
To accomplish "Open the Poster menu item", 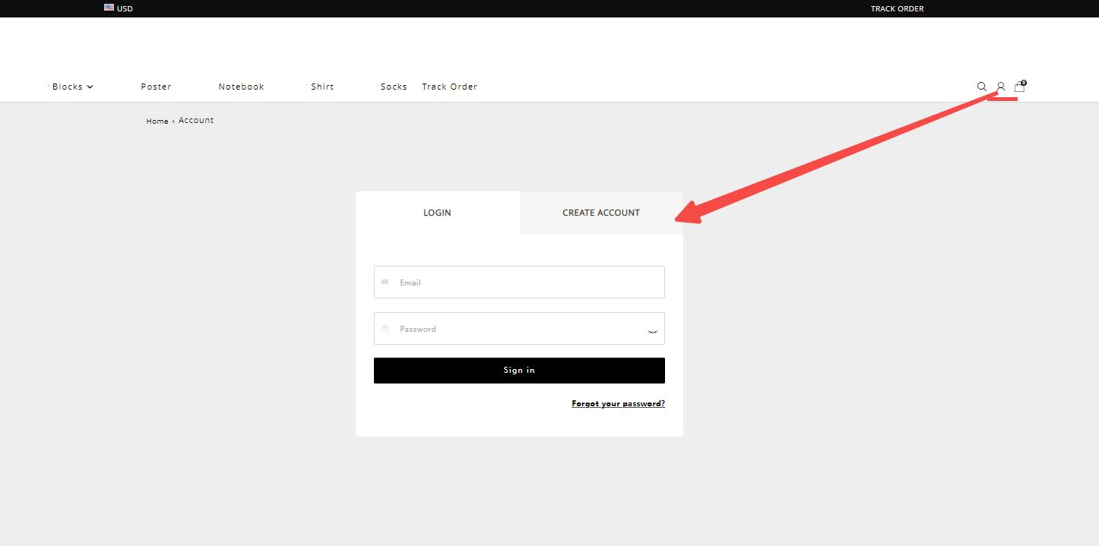I will tap(156, 87).
